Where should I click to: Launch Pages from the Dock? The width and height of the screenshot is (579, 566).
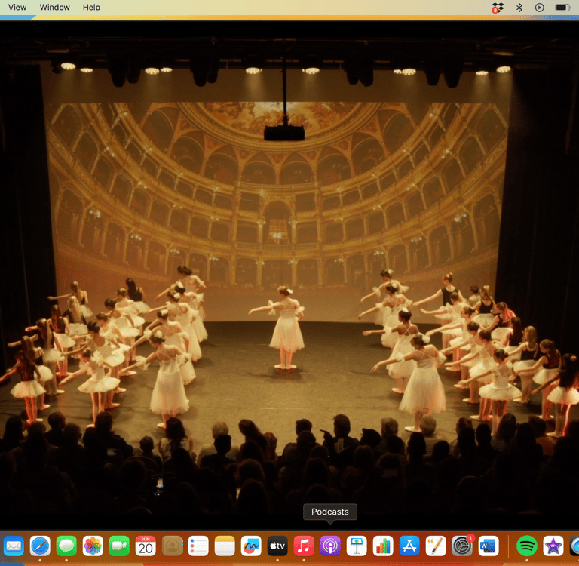[436, 546]
